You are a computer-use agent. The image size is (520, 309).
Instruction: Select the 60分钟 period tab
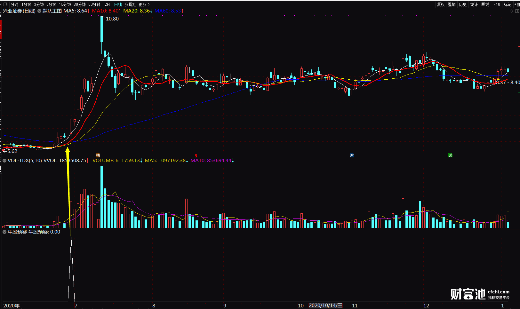point(94,4)
